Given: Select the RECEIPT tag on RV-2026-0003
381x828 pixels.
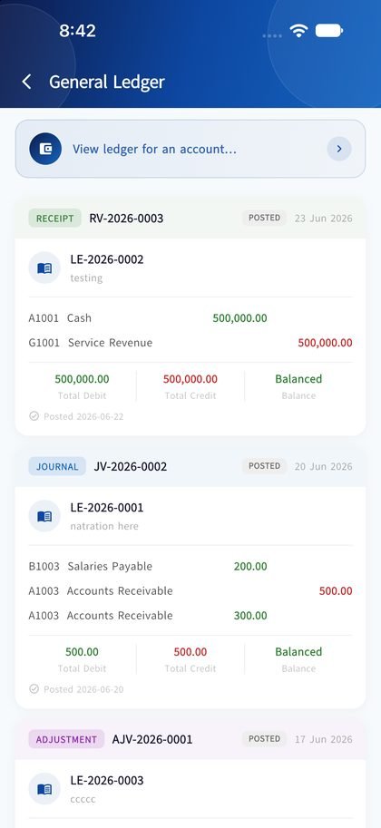Looking at the screenshot, I should (55, 218).
